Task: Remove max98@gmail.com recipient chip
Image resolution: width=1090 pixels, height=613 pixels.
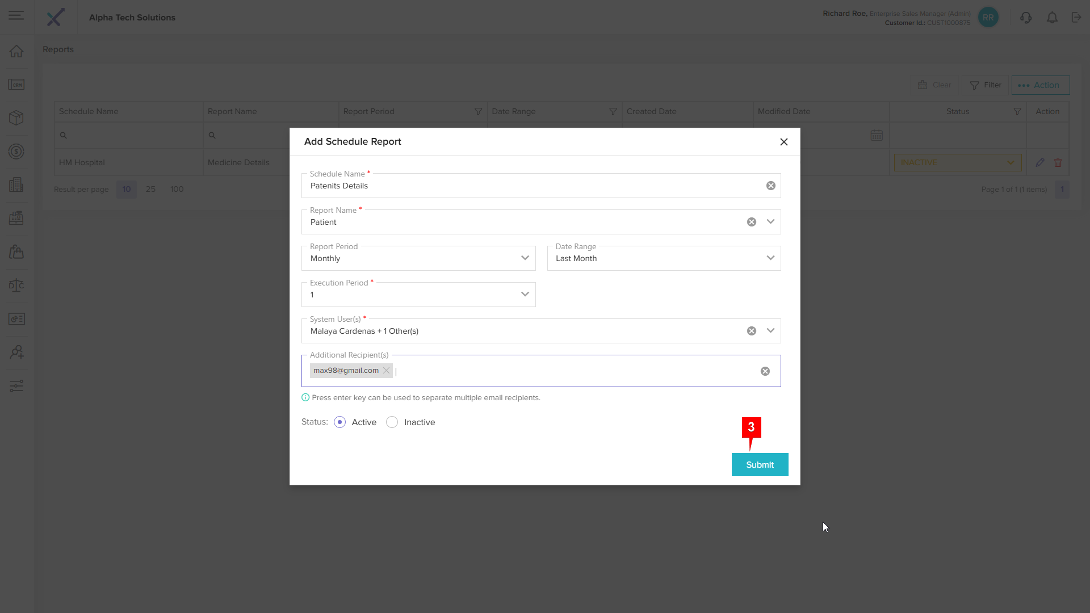Action: pos(386,371)
